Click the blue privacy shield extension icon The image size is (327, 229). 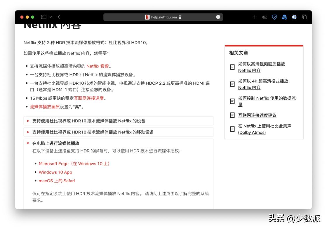pyautogui.click(x=274, y=17)
